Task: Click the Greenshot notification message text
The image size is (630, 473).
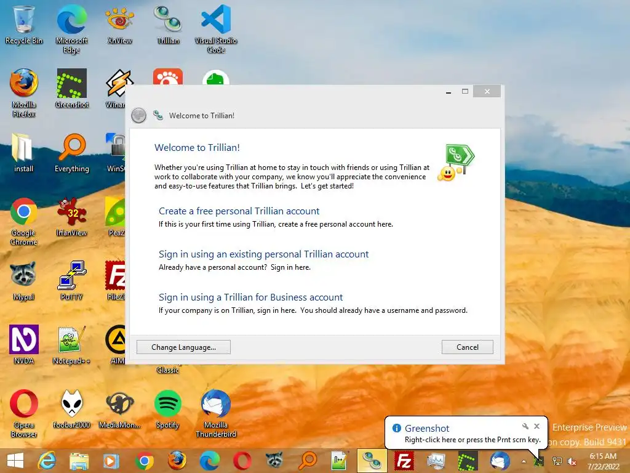Action: [x=472, y=440]
